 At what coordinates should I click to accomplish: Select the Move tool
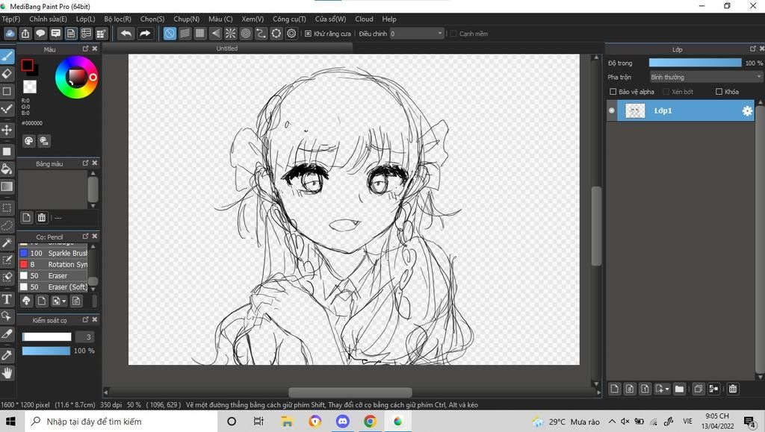7,130
